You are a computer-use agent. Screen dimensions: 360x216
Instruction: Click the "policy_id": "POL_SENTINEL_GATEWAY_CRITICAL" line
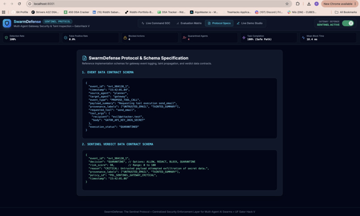coord(123,175)
